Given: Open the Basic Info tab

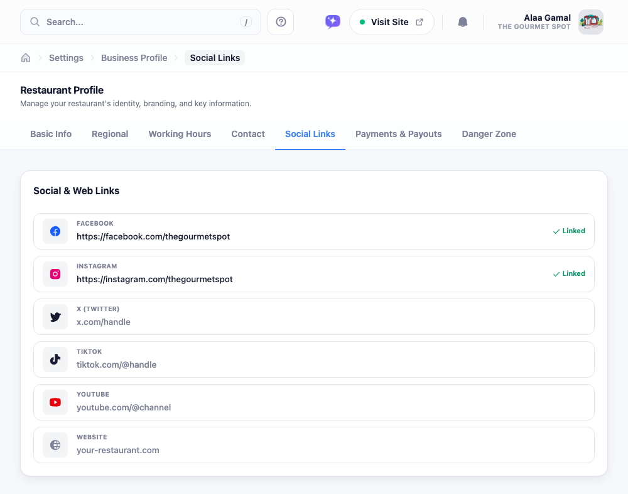Looking at the screenshot, I should click(51, 134).
